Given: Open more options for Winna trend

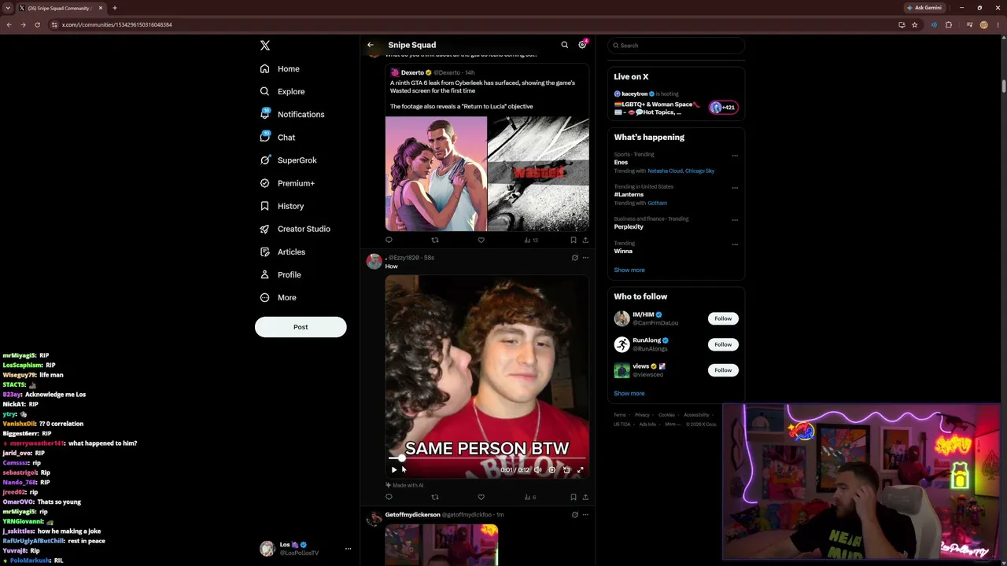Looking at the screenshot, I should [x=735, y=244].
